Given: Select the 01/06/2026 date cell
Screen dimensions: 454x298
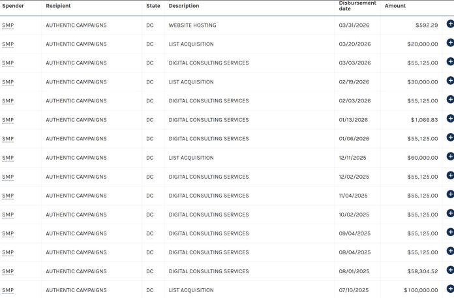Looking at the screenshot, I should click(354, 139).
